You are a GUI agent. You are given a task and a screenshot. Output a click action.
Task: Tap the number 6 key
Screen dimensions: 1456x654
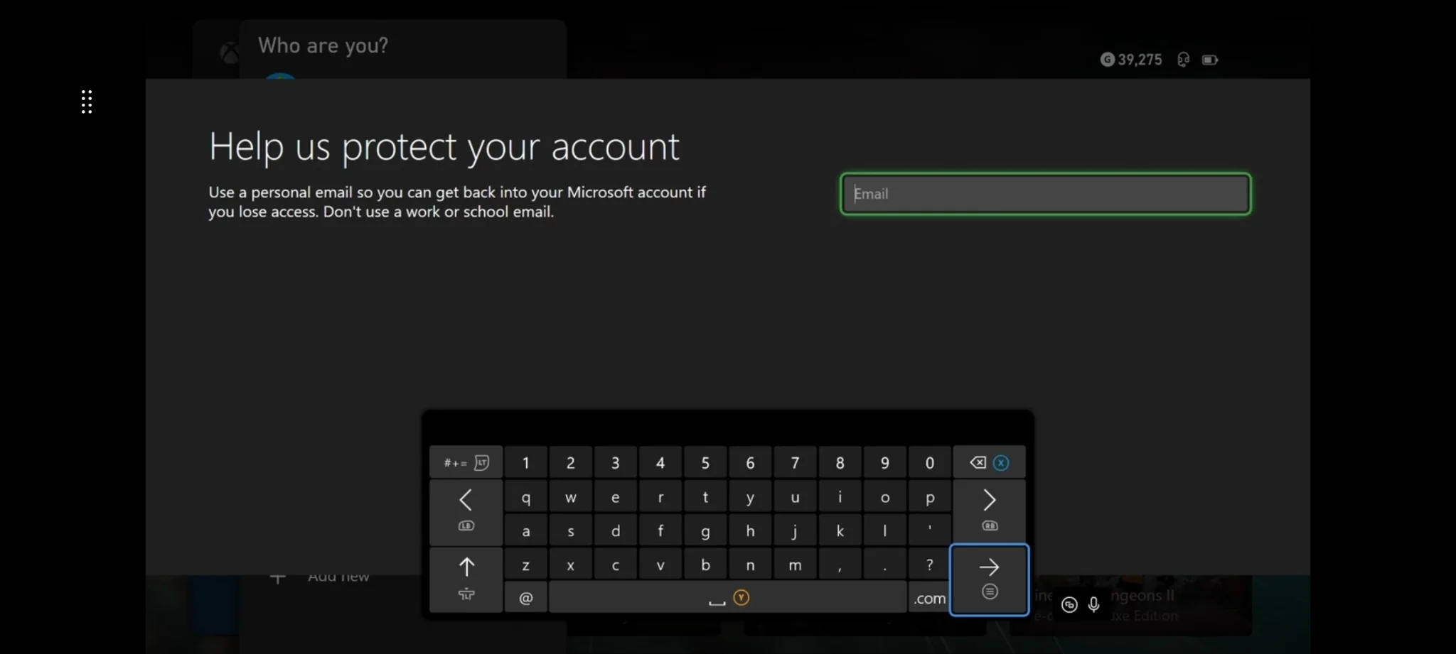coord(750,462)
